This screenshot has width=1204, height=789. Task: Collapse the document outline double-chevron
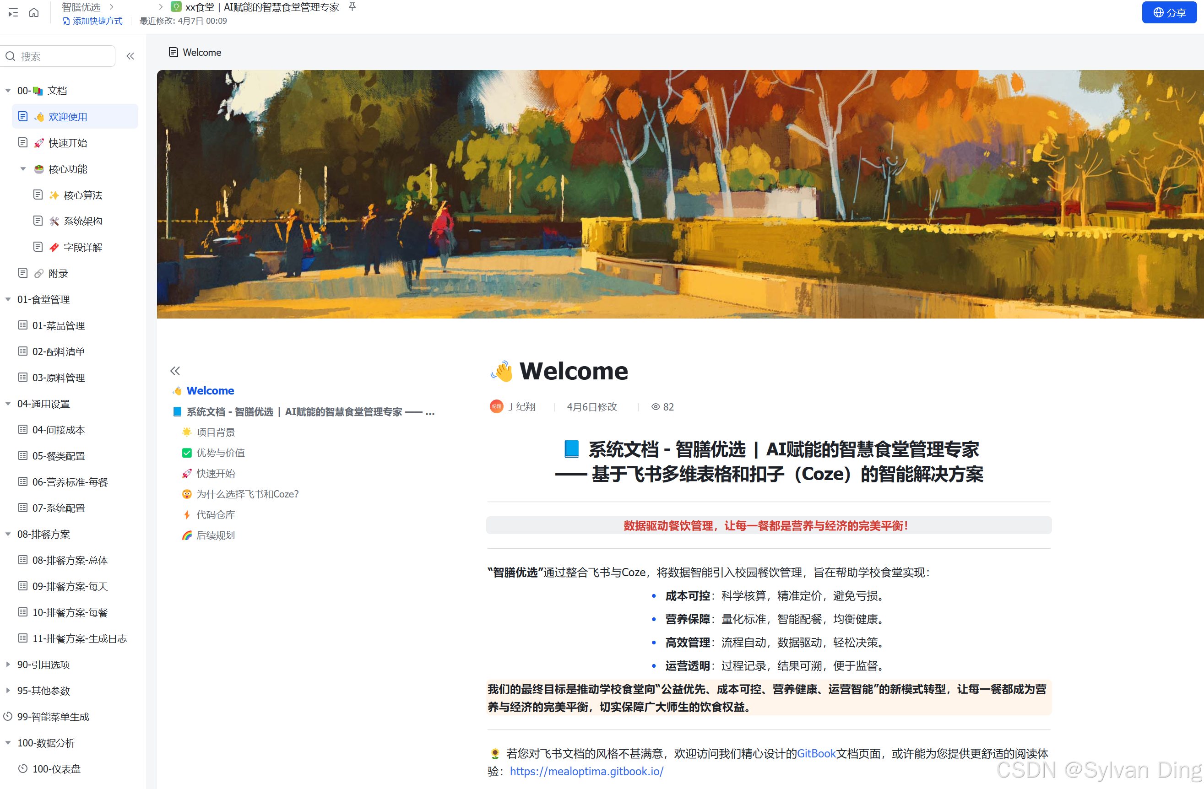(x=175, y=371)
